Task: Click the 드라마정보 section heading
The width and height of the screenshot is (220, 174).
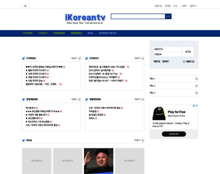Action: pyautogui.click(x=31, y=58)
